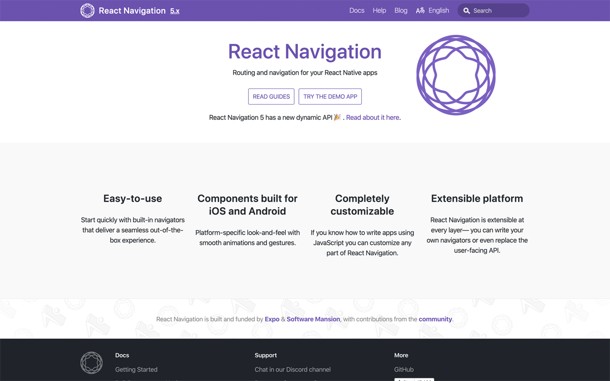The height and width of the screenshot is (381, 610).
Task: Click 'React Navigation is extensible at every layer' text
Action: 477,235
